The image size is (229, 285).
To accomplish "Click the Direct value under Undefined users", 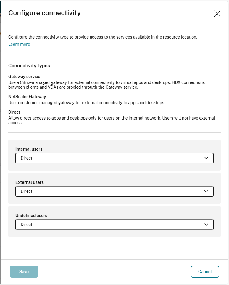I will [x=26, y=225].
